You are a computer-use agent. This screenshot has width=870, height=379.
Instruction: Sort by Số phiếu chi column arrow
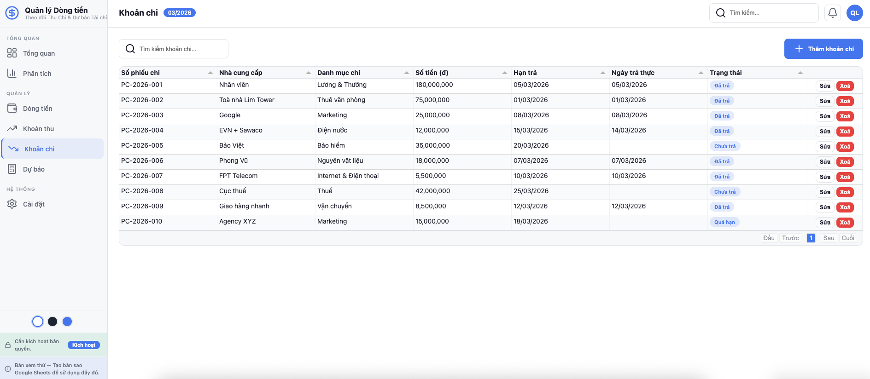[x=210, y=73]
